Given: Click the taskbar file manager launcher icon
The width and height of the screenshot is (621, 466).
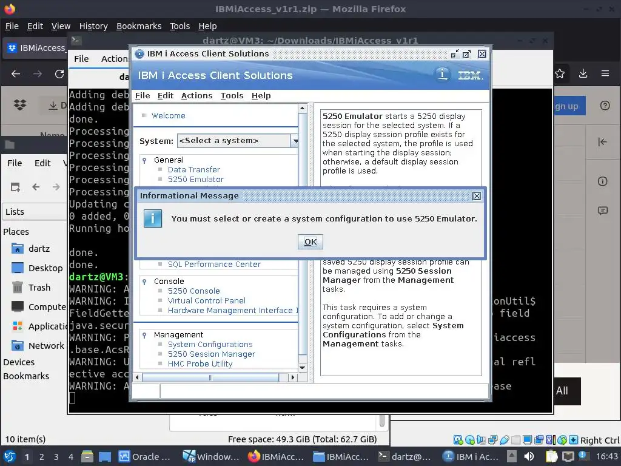Looking at the screenshot, I should [x=87, y=457].
